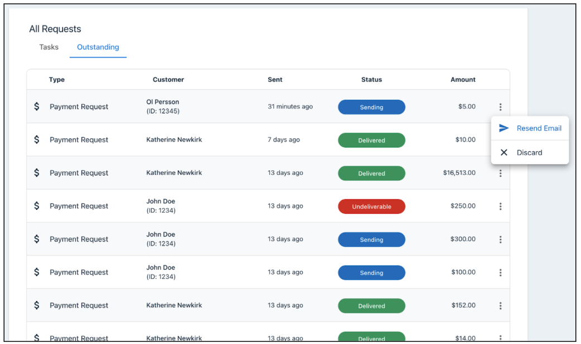Switch to the Tasks tab
Screen dimensions: 581x344
pyautogui.click(x=49, y=47)
